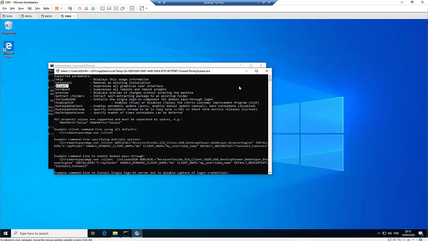Open the clock and calendar flyout
The image size is (428, 241).
click(408, 233)
